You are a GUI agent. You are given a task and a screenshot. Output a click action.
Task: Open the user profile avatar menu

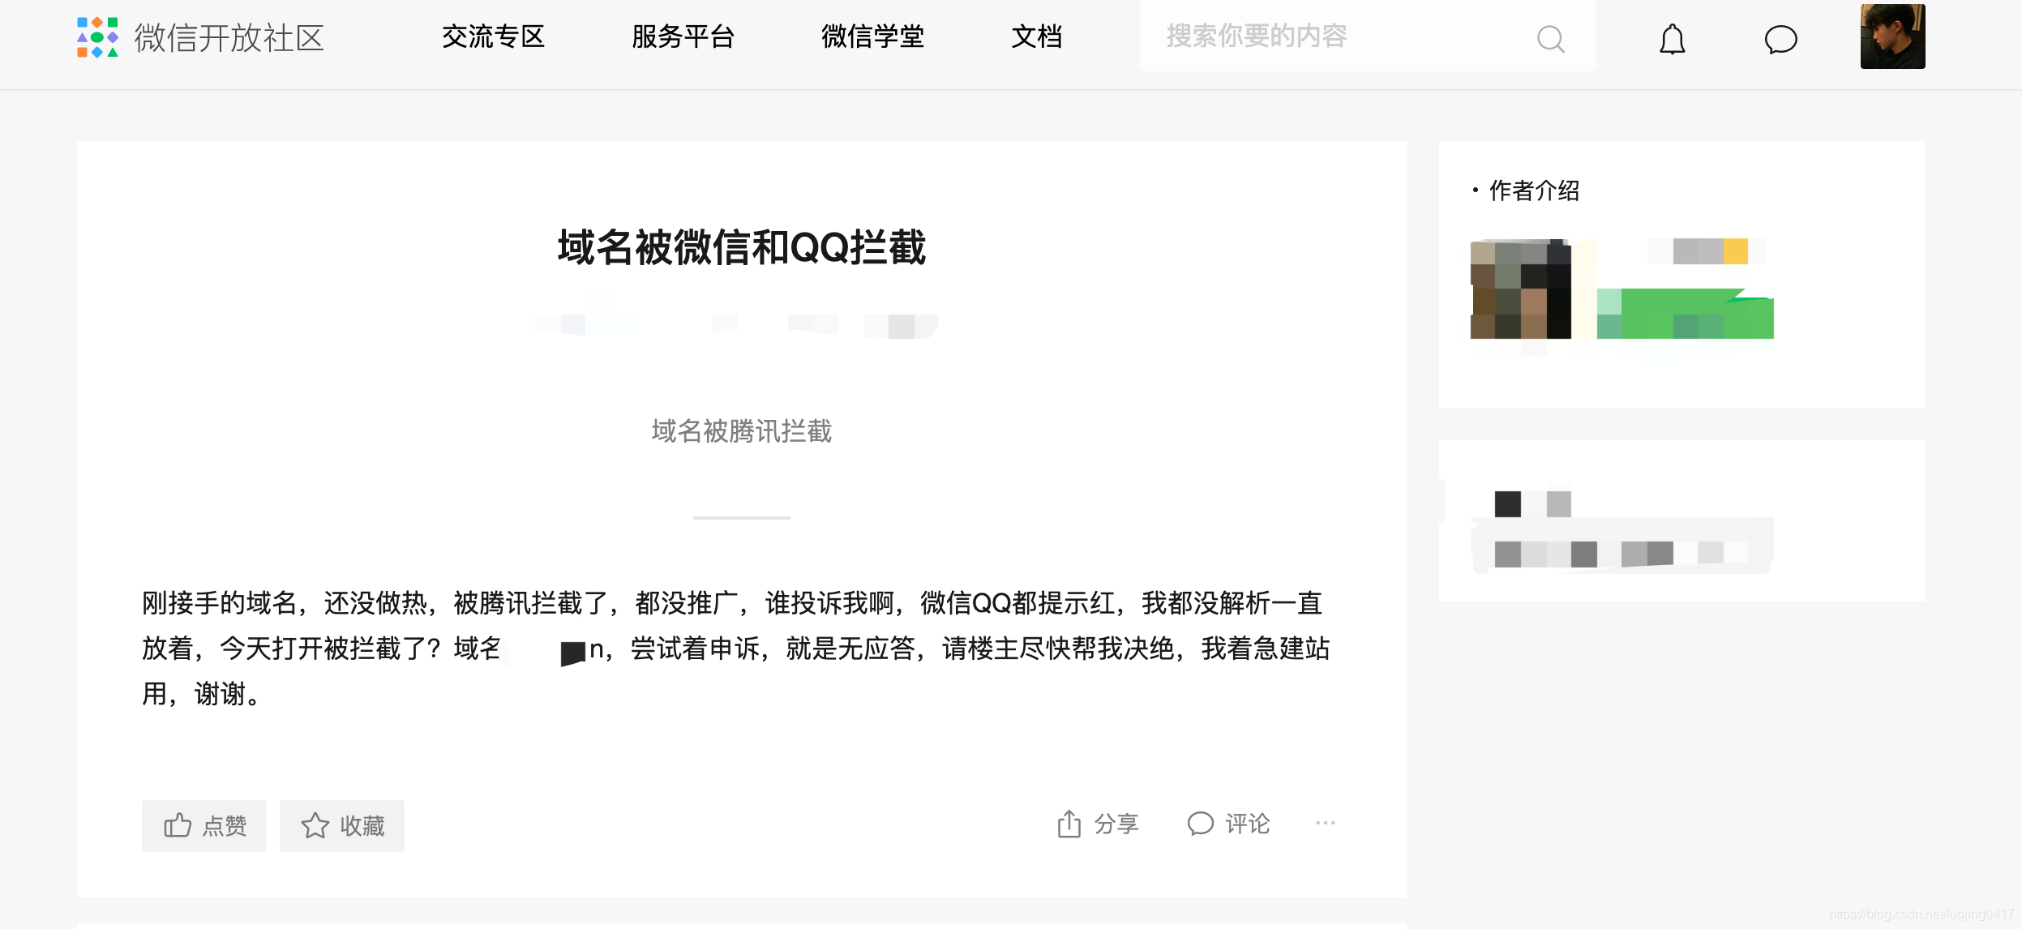[1892, 36]
